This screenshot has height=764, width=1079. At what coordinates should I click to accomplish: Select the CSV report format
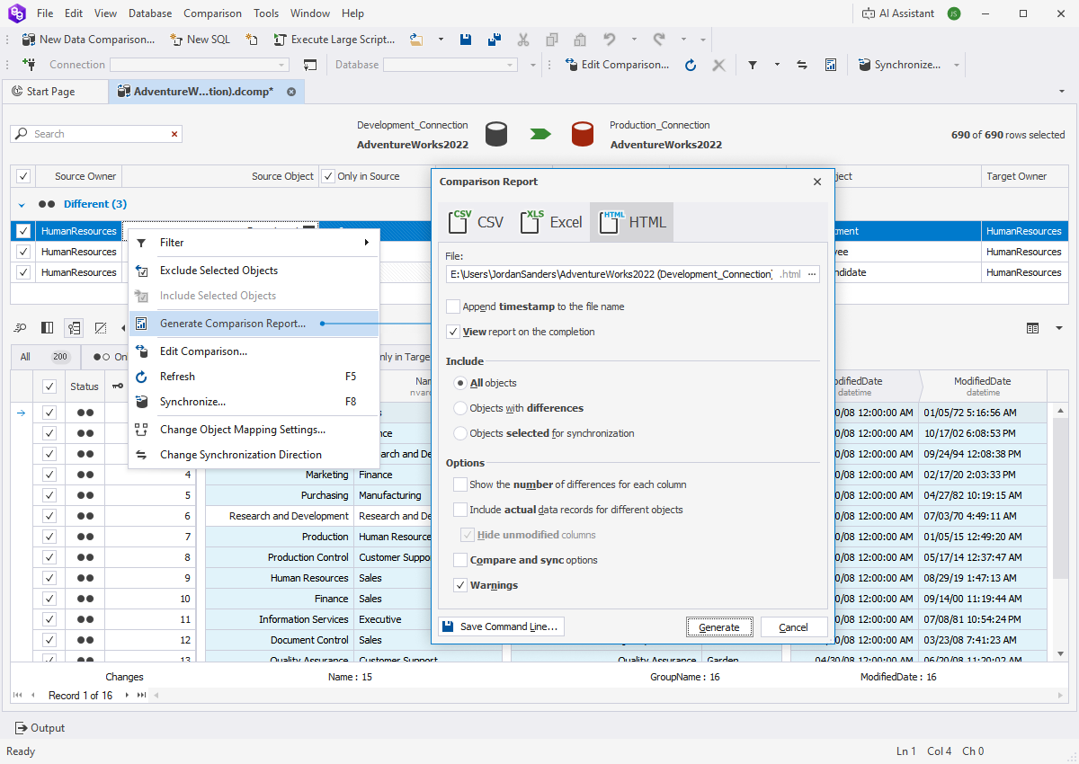point(477,222)
